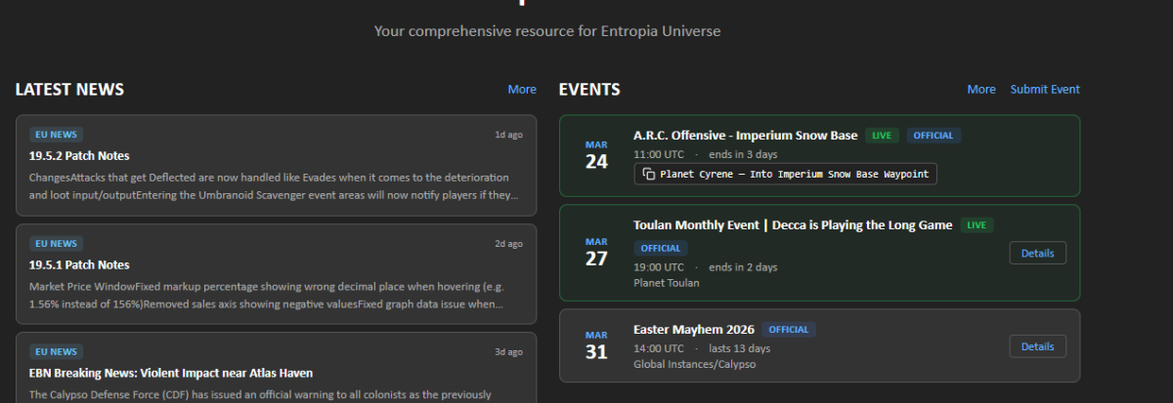Open More link next to Latest News
This screenshot has height=403, width=1173.
pos(522,90)
